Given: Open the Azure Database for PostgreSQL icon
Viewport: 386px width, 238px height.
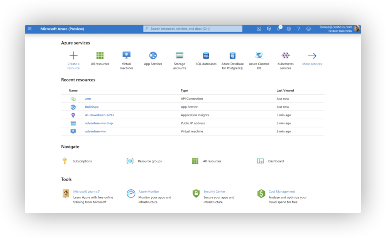Looking at the screenshot, I should [x=232, y=56].
